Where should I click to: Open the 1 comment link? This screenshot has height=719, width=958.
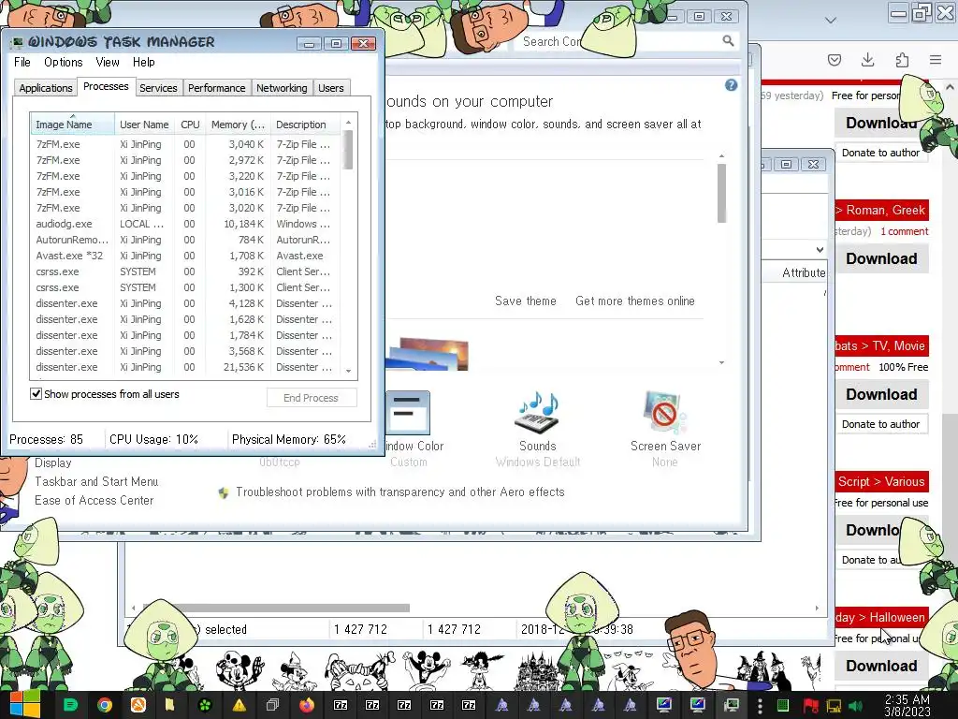pyautogui.click(x=905, y=231)
